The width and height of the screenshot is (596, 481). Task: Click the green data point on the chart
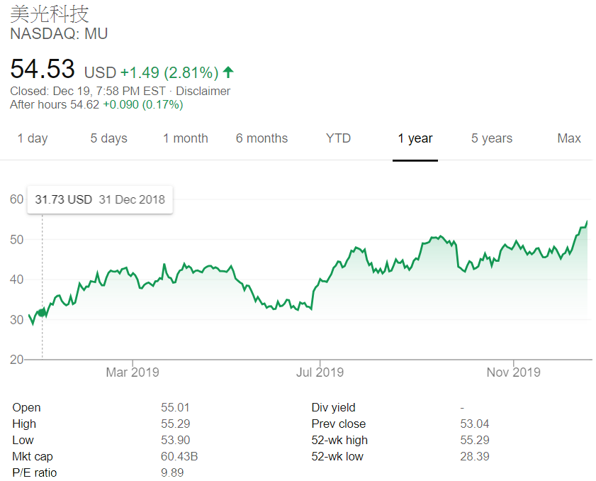click(x=42, y=313)
